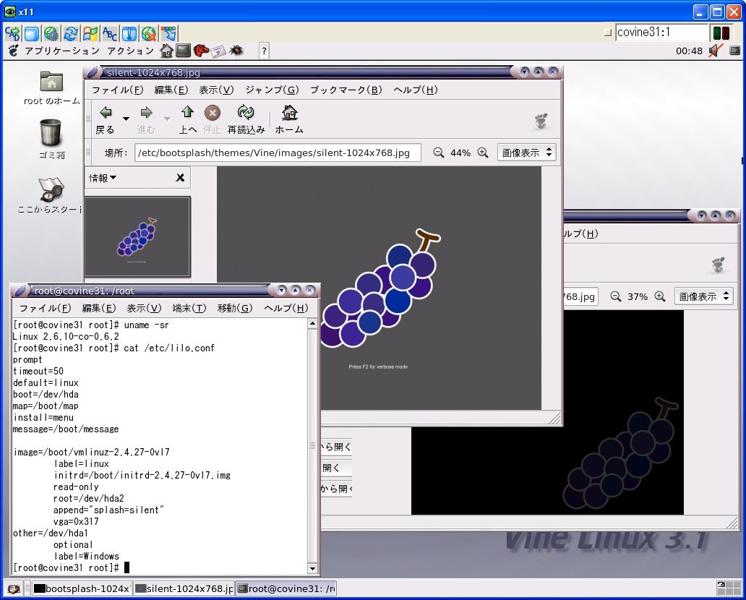This screenshot has height=600, width=746.
Task: Click the bug icon in GNOME panel
Action: [x=236, y=51]
